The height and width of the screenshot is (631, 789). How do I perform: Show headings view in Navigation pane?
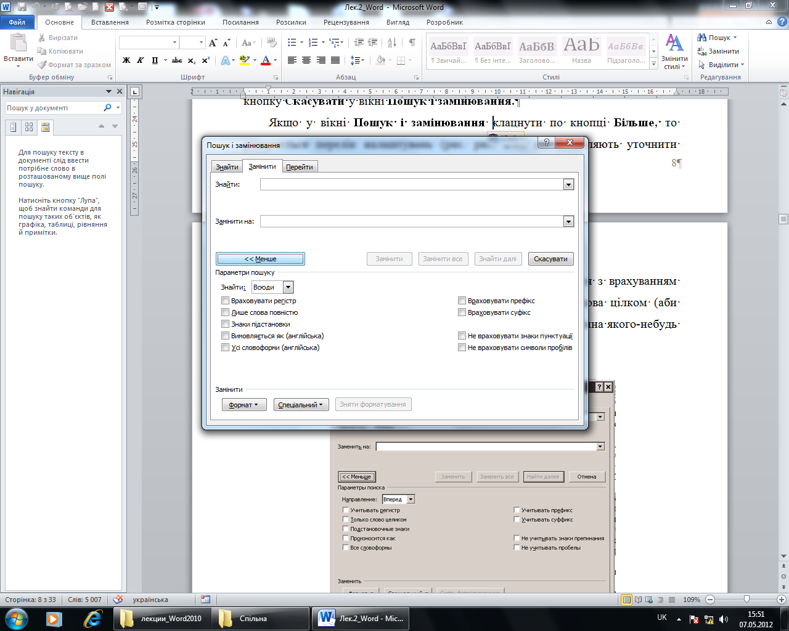click(x=13, y=128)
